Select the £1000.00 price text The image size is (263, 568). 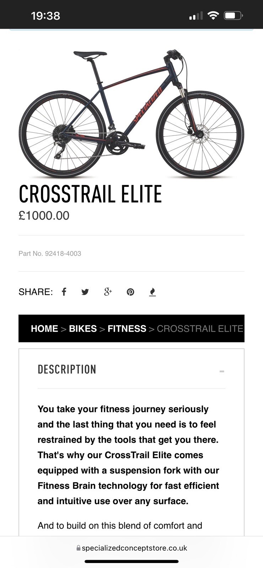[44, 215]
